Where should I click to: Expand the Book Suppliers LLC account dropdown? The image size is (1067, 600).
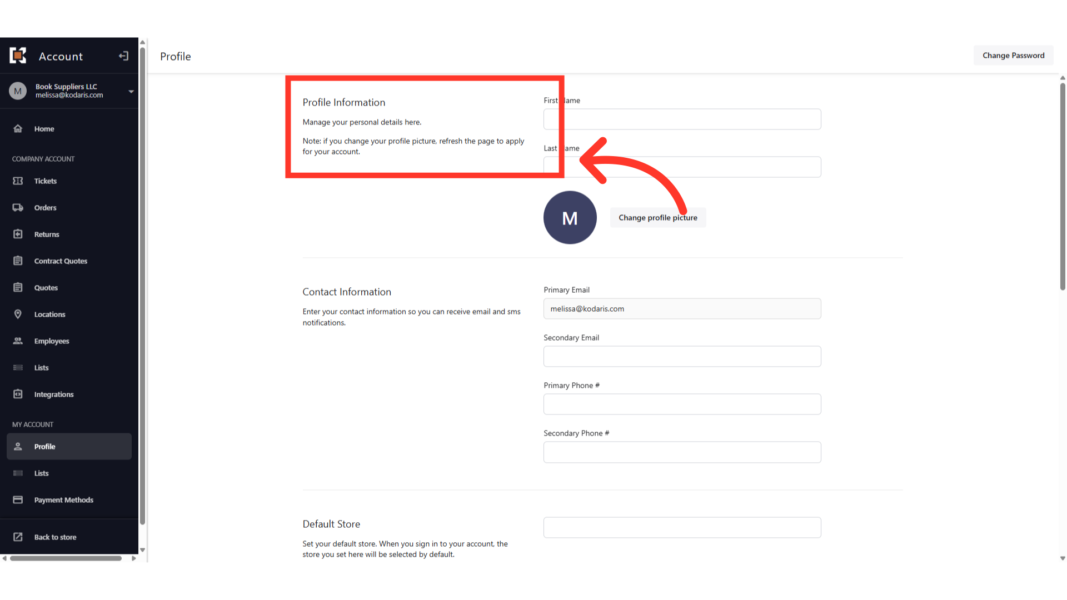point(131,91)
